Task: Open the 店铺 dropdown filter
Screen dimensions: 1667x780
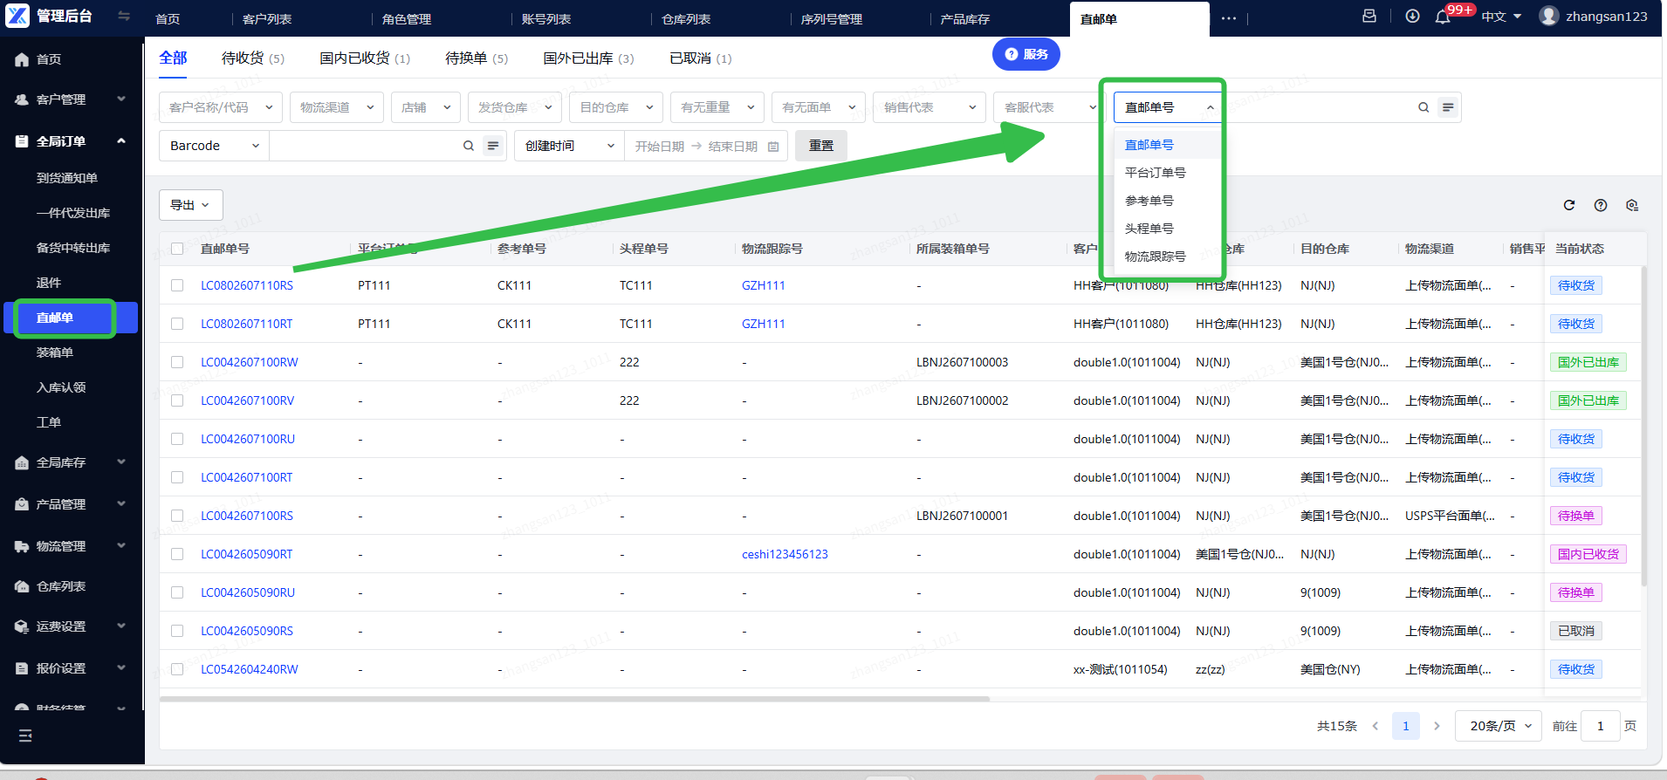Action: (426, 107)
